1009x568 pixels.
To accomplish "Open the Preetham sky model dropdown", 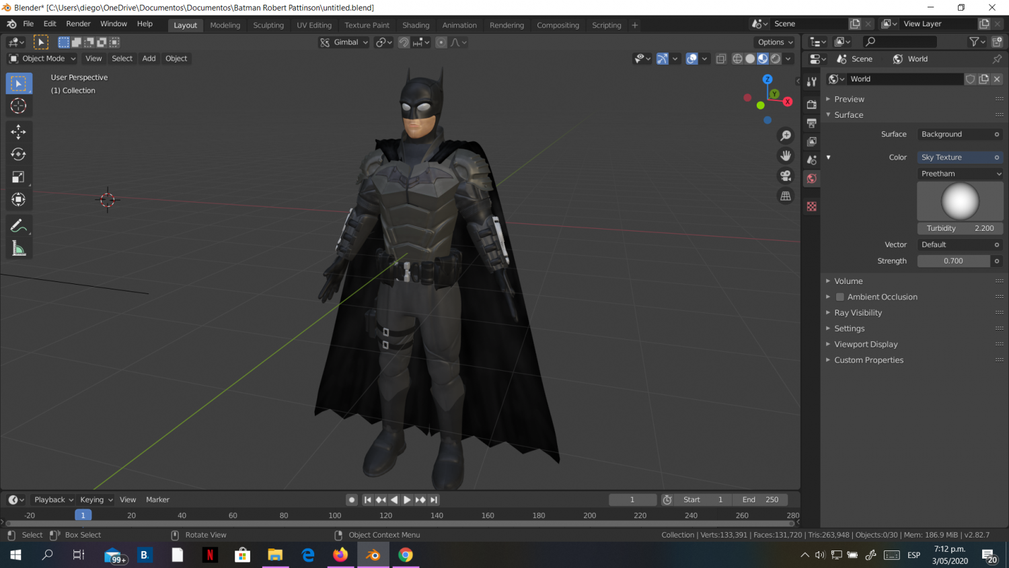I will click(960, 173).
